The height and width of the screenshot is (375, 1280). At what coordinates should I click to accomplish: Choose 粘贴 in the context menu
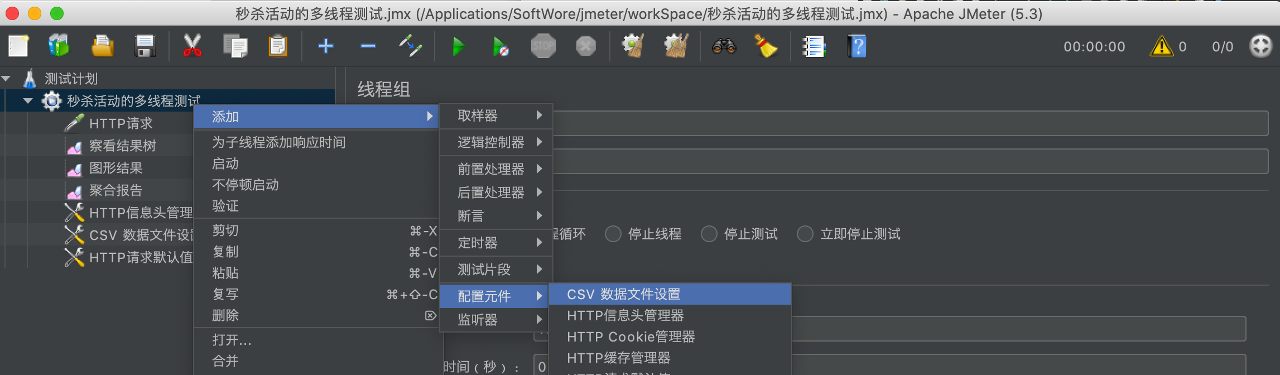pyautogui.click(x=316, y=273)
